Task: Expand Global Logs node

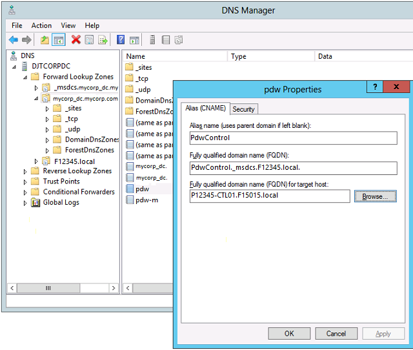Action: [x=25, y=203]
